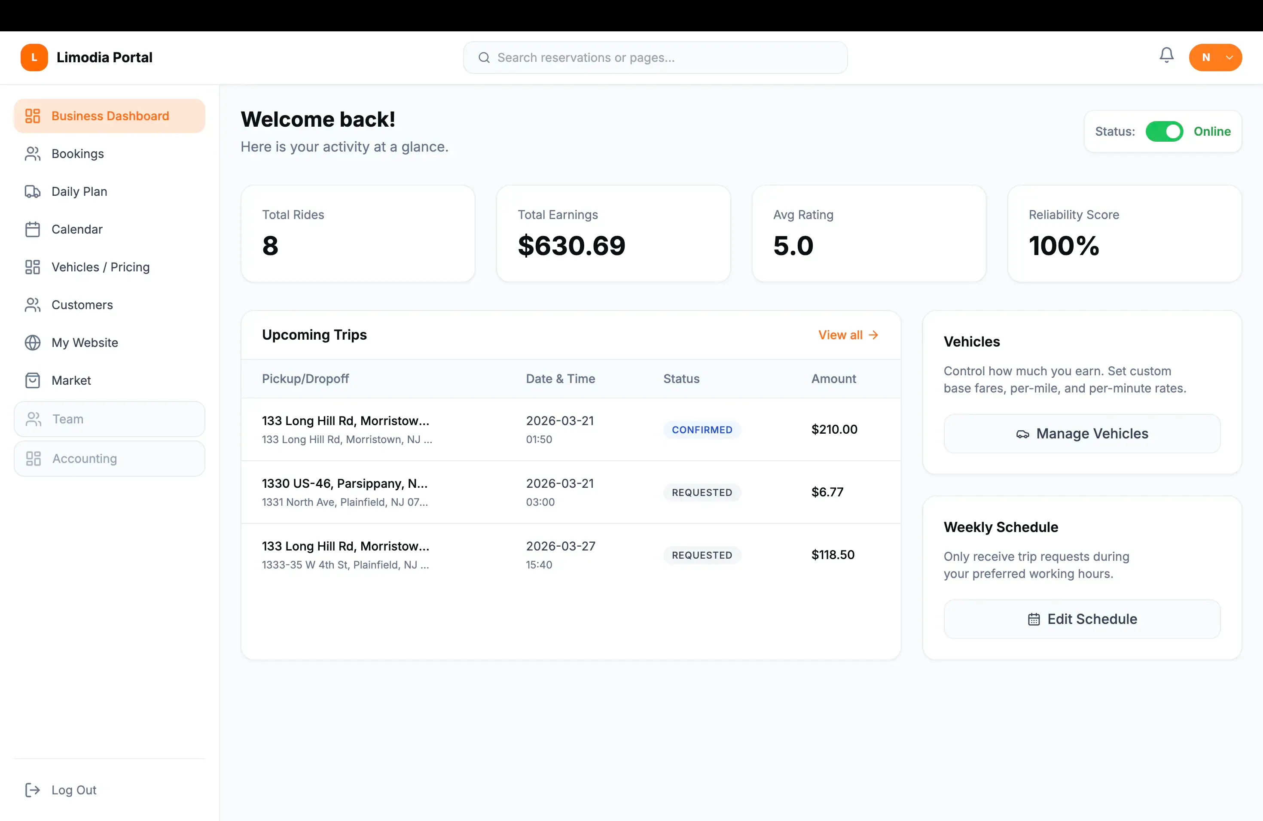Expand the N user account dropdown
The width and height of the screenshot is (1263, 821).
(1215, 57)
